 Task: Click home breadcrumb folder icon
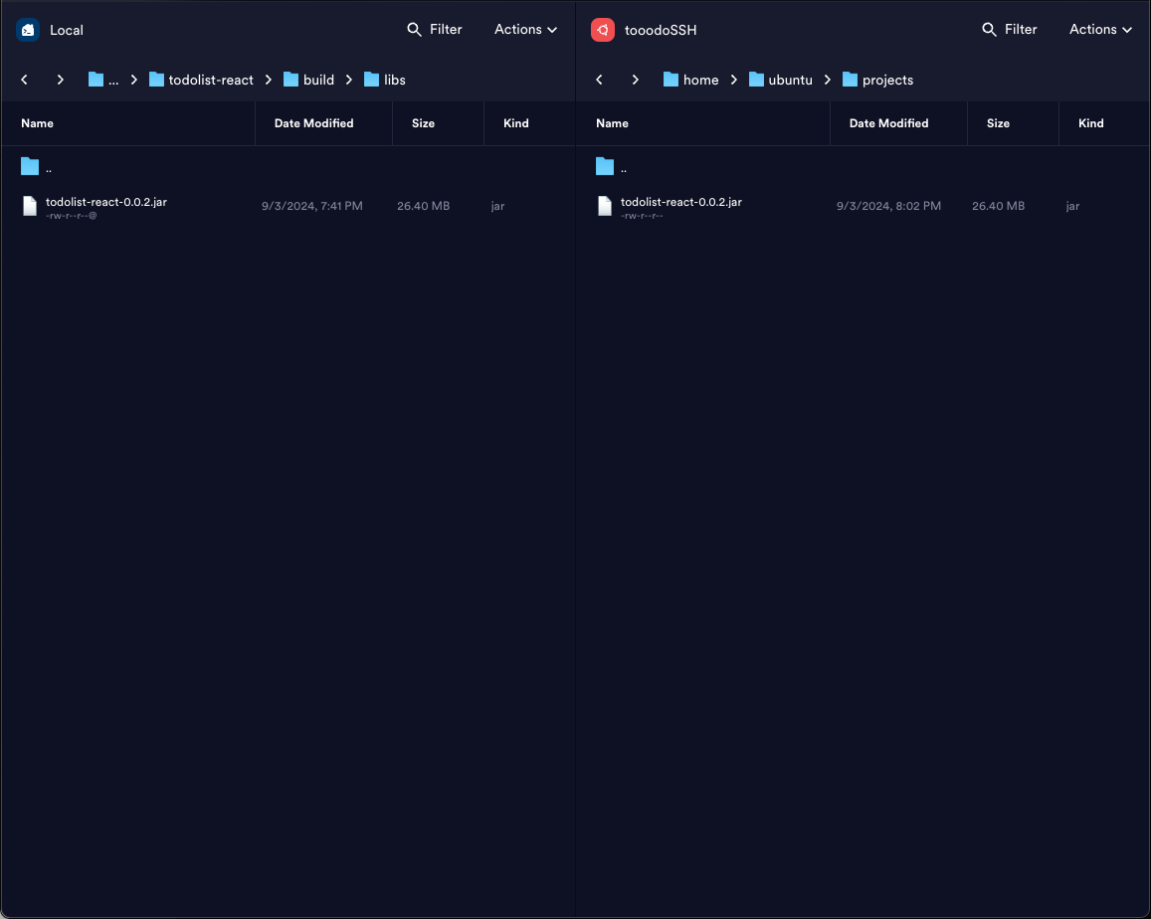coord(671,80)
